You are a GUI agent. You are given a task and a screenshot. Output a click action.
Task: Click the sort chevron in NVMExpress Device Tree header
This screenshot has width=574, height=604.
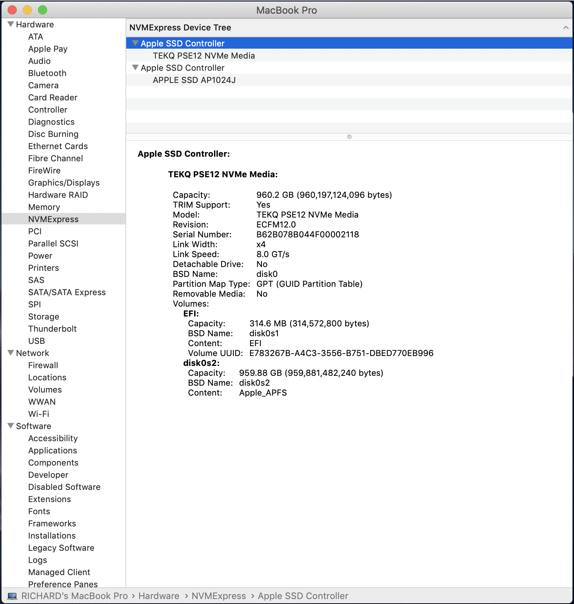coord(566,27)
